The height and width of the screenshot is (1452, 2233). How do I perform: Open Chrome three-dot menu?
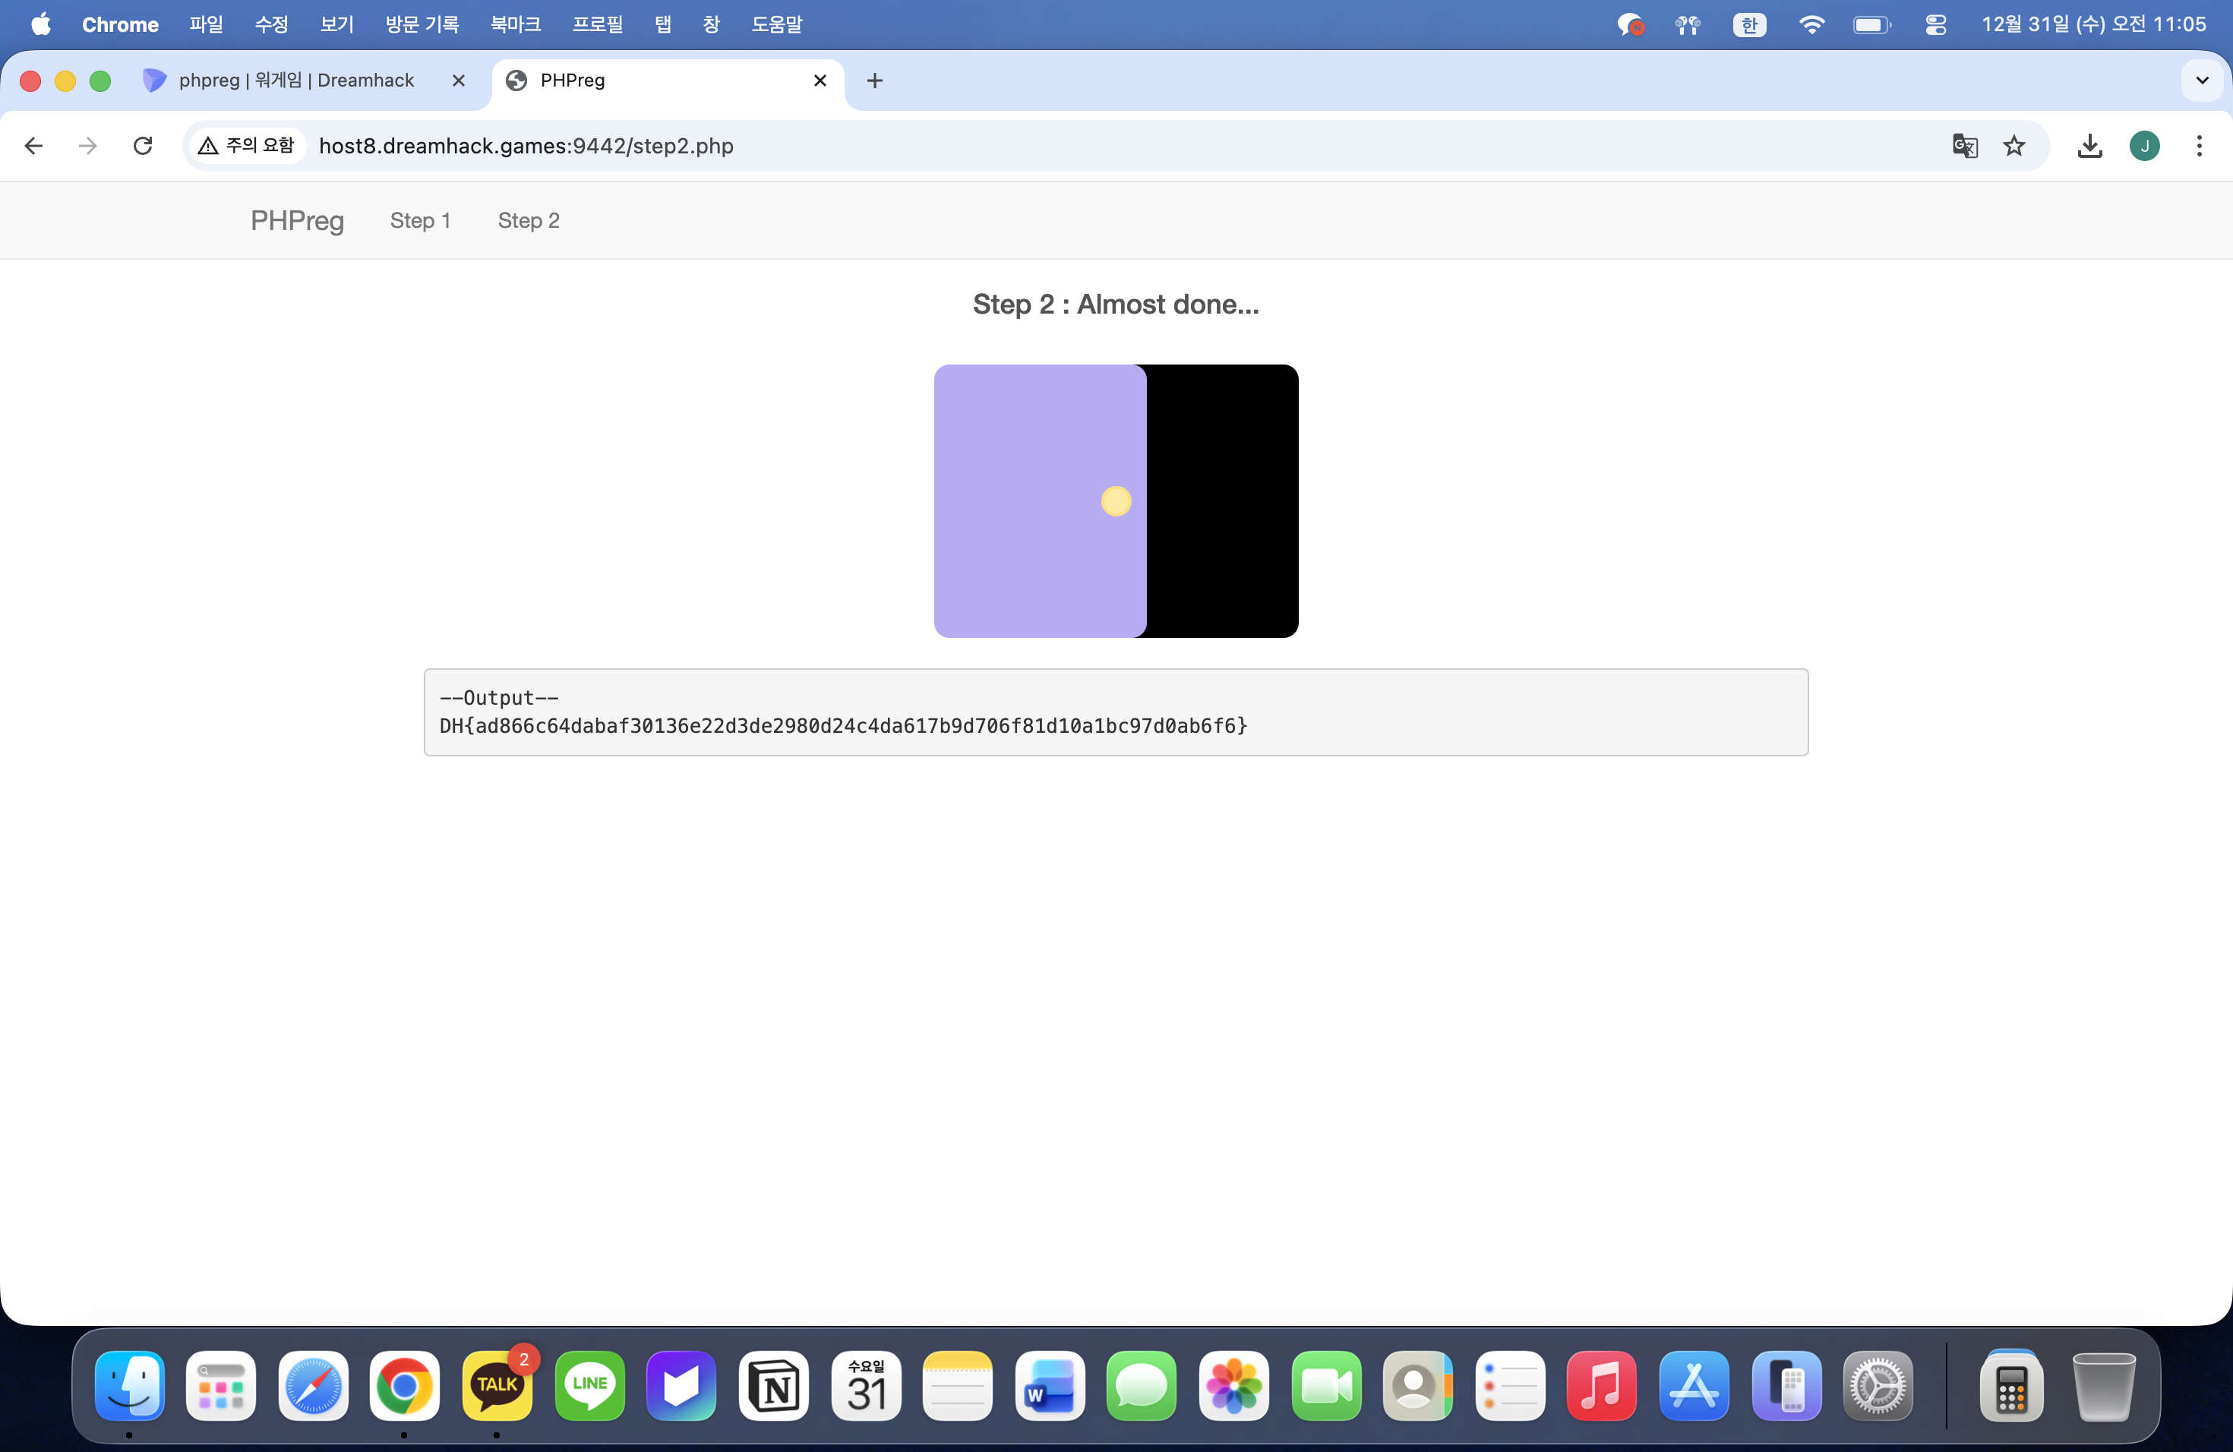click(2200, 145)
